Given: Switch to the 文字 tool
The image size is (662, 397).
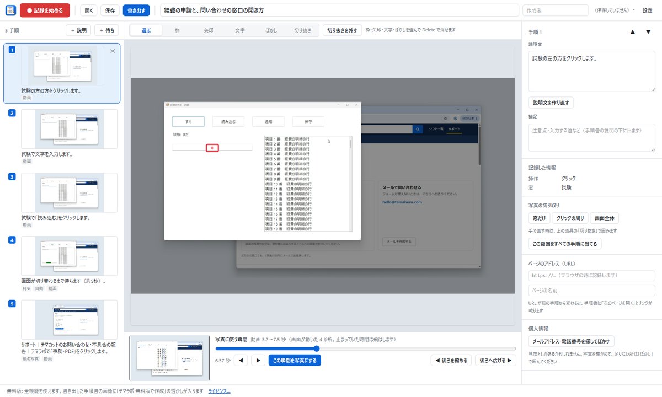Looking at the screenshot, I should point(239,30).
